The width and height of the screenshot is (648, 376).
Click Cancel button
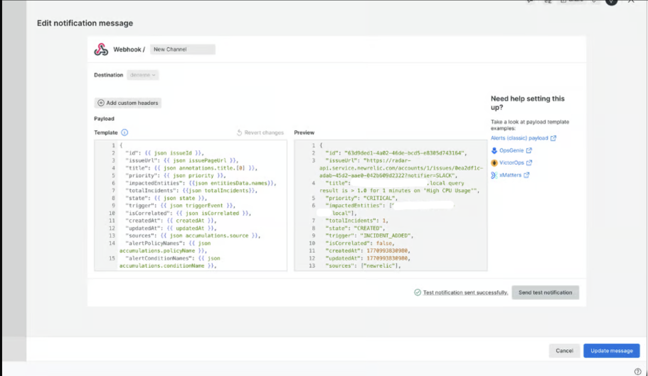564,351
